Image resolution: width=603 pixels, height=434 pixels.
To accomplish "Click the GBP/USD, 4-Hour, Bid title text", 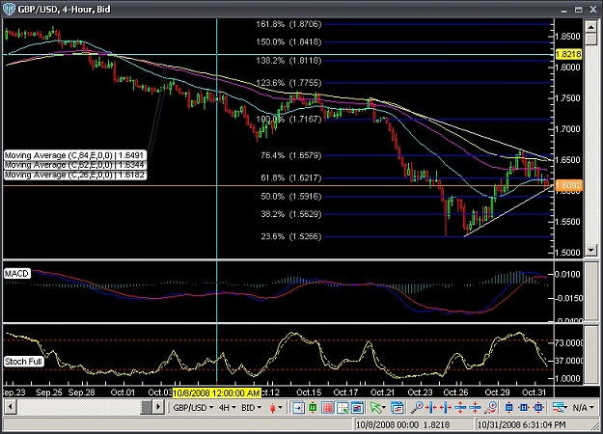I will pyautogui.click(x=65, y=9).
